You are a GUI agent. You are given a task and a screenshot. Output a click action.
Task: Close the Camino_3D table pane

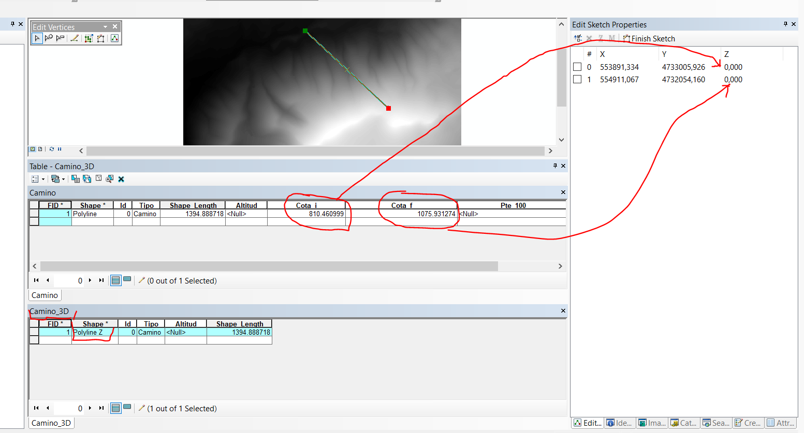563,311
